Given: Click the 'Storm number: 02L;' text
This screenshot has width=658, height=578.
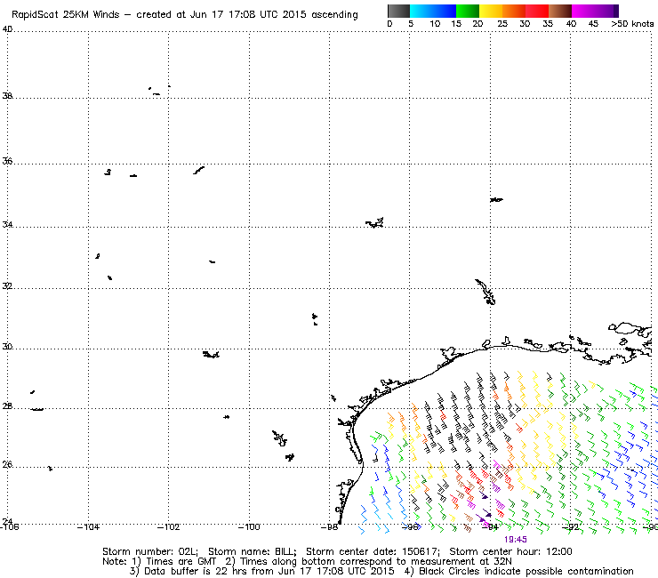Looking at the screenshot, I should click(150, 551).
